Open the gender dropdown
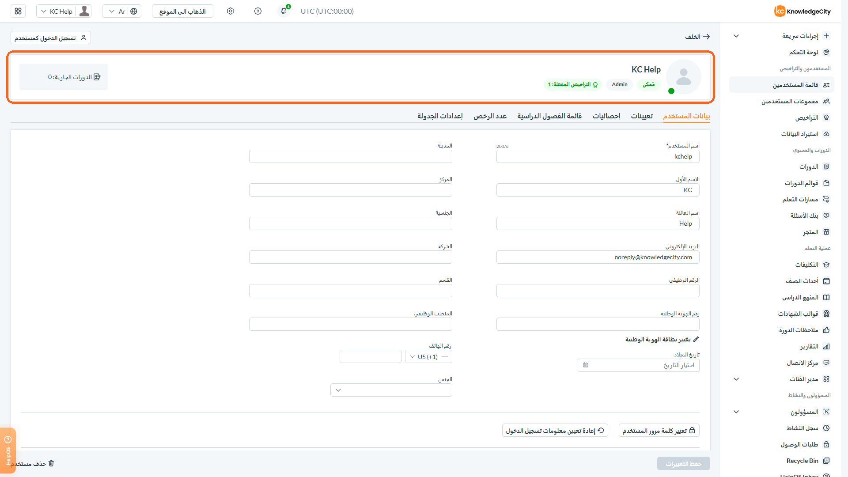The width and height of the screenshot is (848, 477). click(391, 390)
